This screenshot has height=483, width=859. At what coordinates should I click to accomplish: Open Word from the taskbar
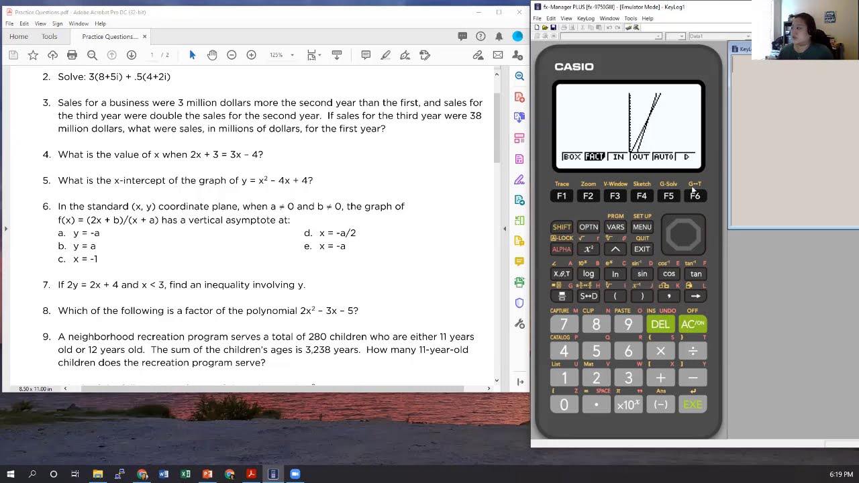point(164,474)
